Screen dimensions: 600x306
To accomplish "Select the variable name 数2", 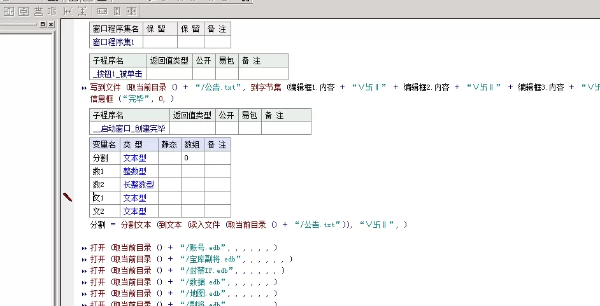I will point(104,184).
